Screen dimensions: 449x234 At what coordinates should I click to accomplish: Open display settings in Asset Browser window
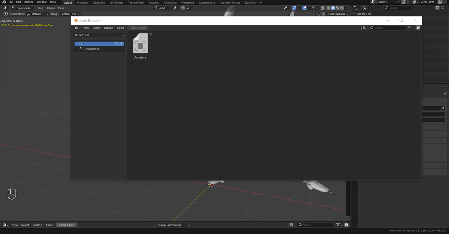click(363, 28)
